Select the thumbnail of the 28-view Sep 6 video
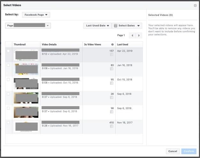200x158 pixels. 26,98
